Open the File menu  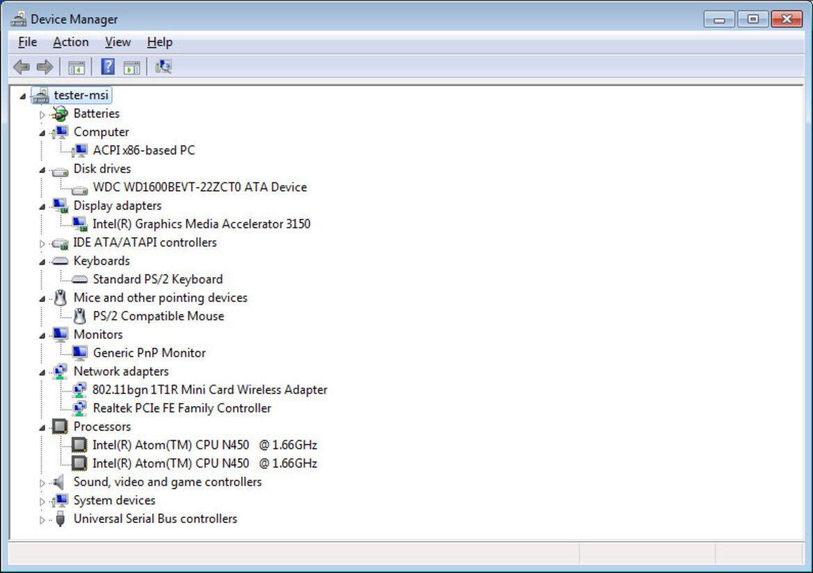point(28,42)
